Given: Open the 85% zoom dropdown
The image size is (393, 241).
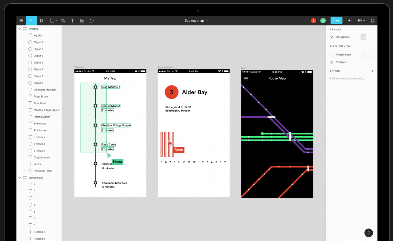Looking at the screenshot, I should 361,21.
